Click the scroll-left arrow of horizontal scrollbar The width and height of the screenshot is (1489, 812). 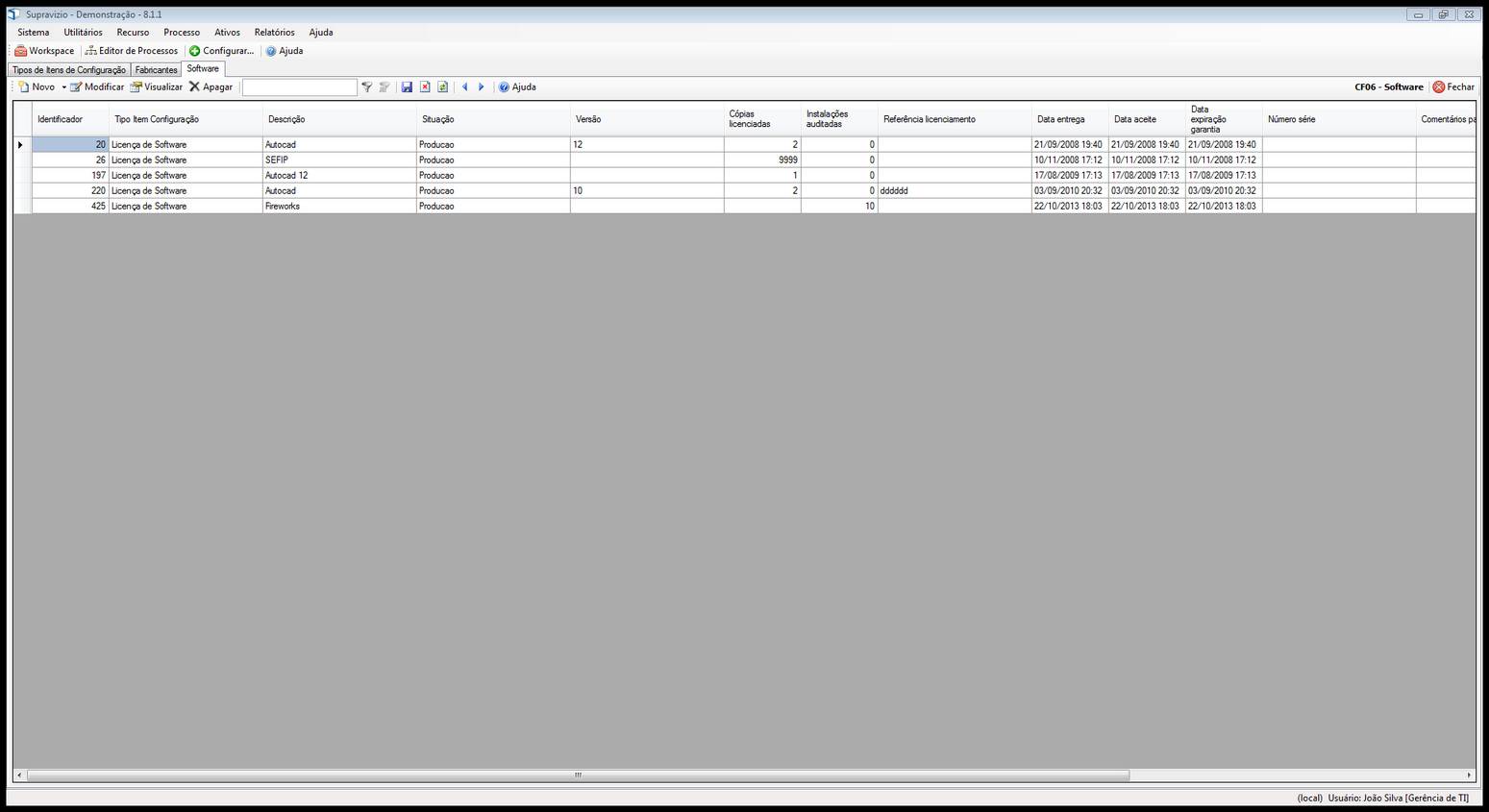pyautogui.click(x=19, y=775)
